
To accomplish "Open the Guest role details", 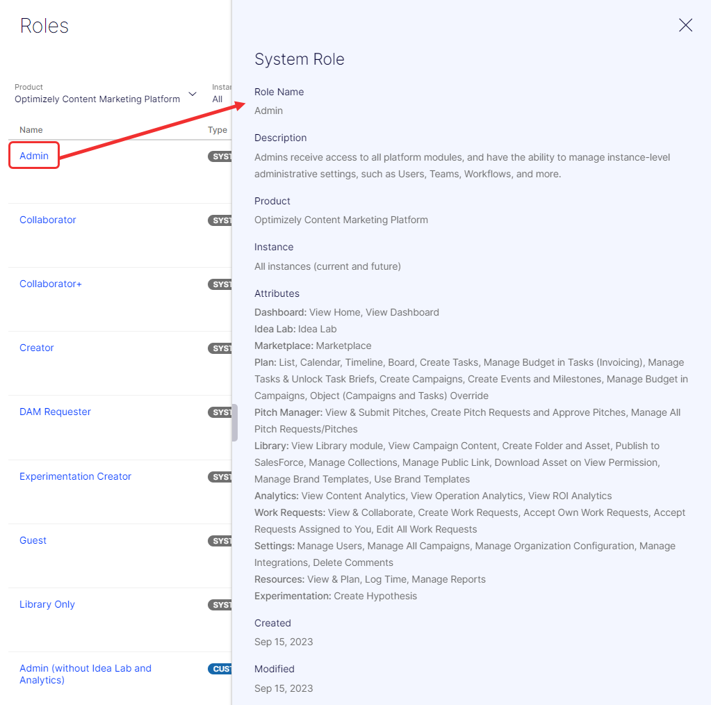I will (x=33, y=540).
